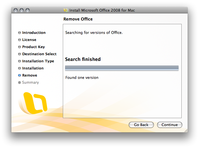Click the 'Search finished' heading

pyautogui.click(x=83, y=59)
